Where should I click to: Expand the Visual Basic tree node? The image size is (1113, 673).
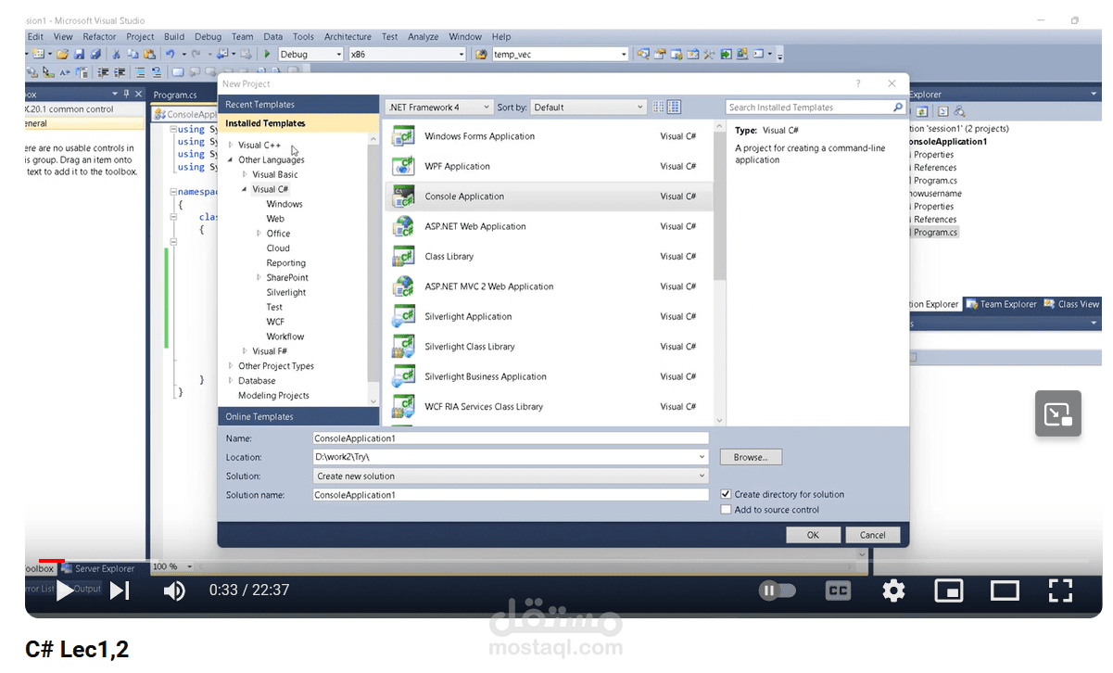pos(245,174)
